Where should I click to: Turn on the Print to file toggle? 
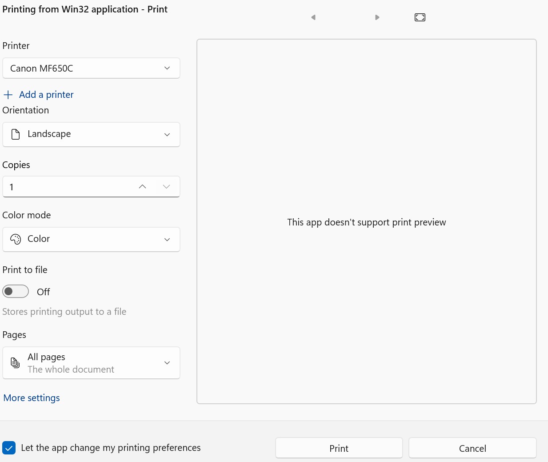pos(16,292)
